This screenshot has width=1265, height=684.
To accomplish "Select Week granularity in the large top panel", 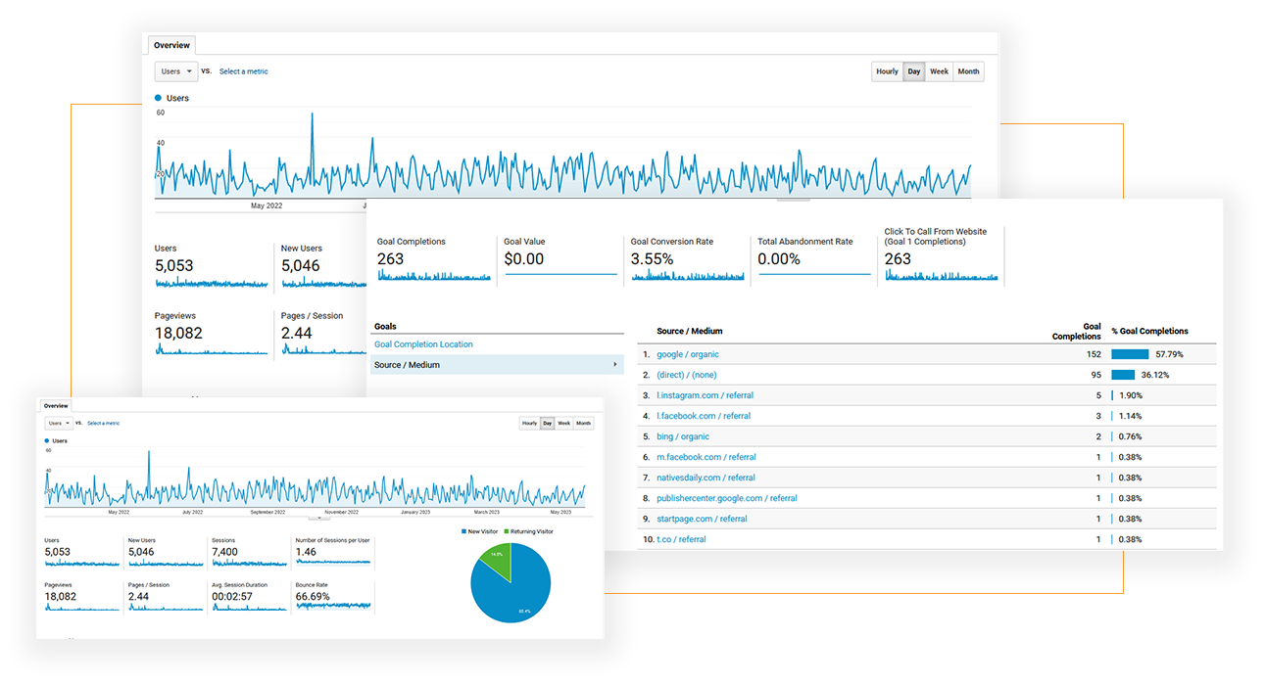I will point(939,71).
